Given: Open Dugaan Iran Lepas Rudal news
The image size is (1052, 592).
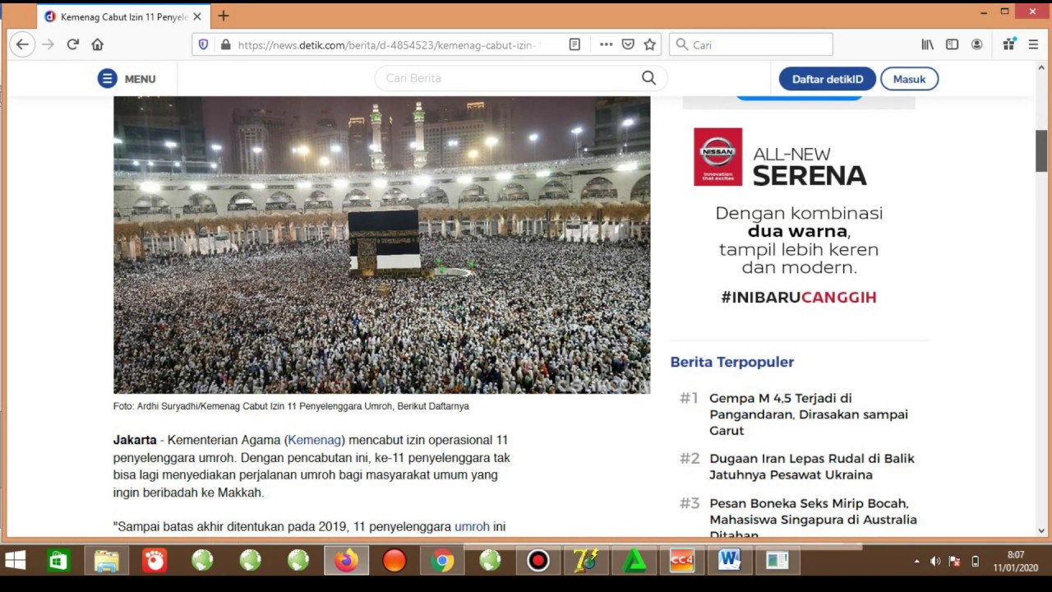Looking at the screenshot, I should pos(812,466).
